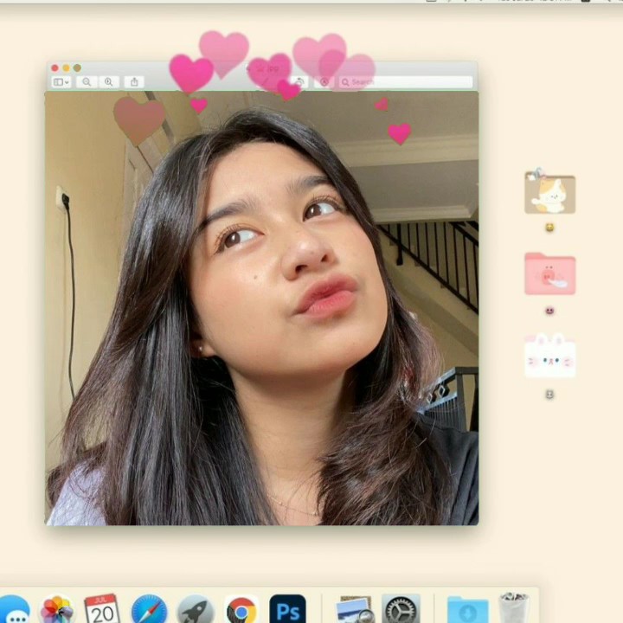Switch to Preview app in the Dock
Image resolution: width=623 pixels, height=623 pixels.
point(355,610)
